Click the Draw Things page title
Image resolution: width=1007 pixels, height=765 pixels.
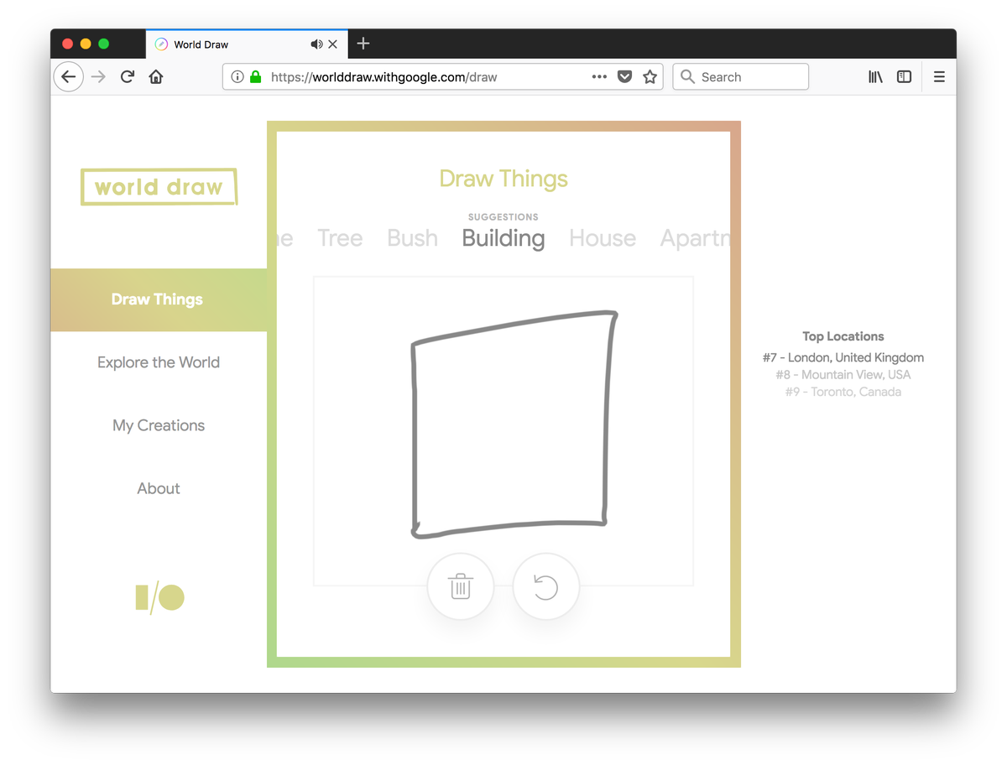[503, 179]
